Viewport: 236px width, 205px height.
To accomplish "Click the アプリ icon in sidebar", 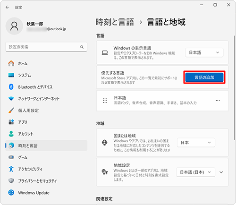I will click(x=11, y=122).
